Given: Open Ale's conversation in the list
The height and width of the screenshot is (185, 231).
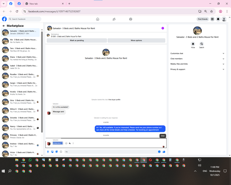Looking at the screenshot, I should click(x=20, y=41).
